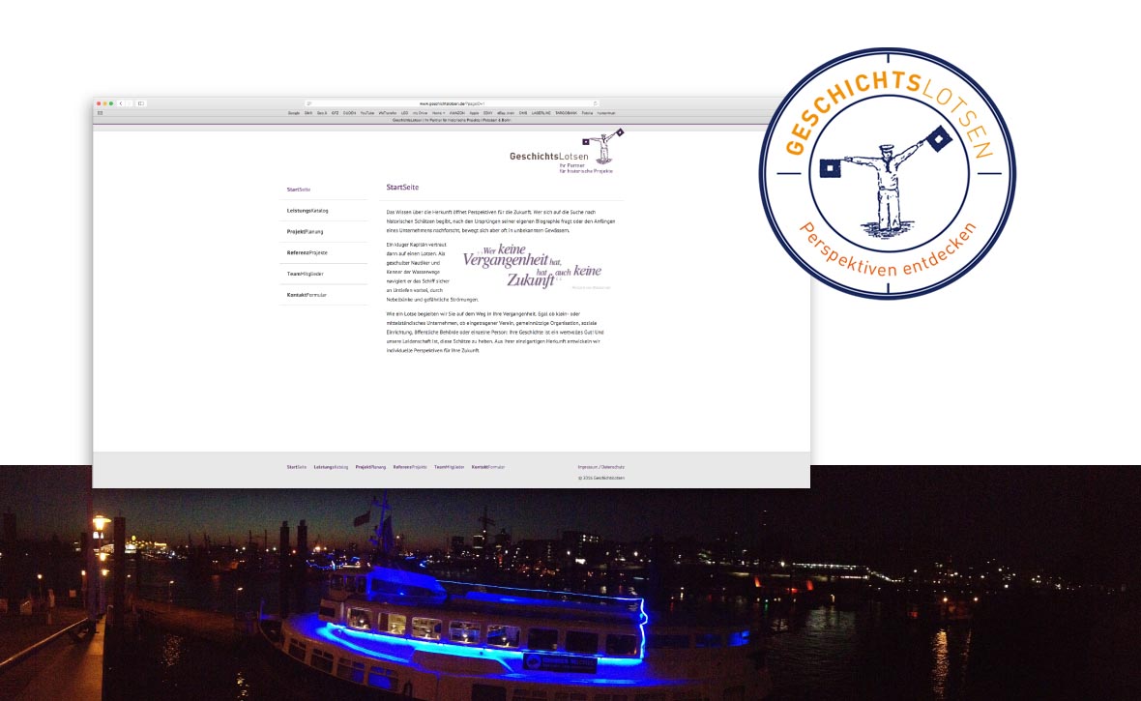The image size is (1141, 701).
Task: Click the "Wer keine Vergangenheit hat" quote graphic
Action: tap(534, 267)
